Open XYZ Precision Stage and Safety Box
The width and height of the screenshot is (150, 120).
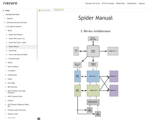coord(18,105)
